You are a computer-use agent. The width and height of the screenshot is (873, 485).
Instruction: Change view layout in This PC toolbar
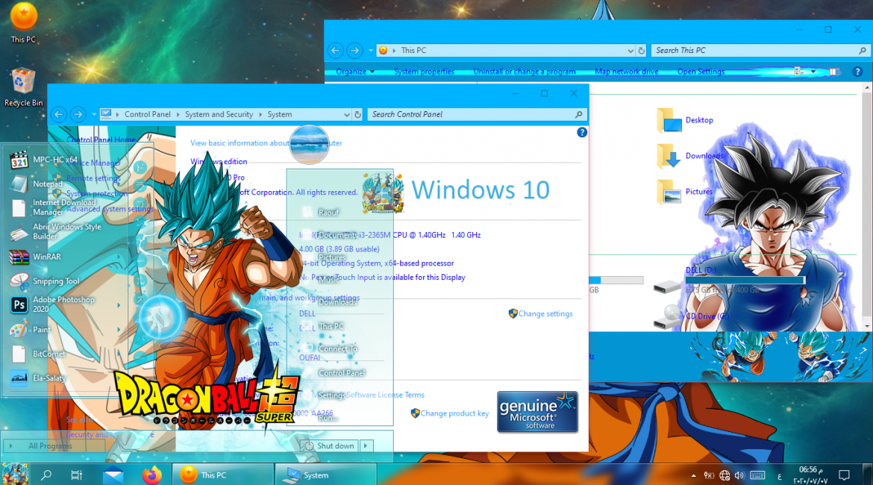click(x=799, y=72)
